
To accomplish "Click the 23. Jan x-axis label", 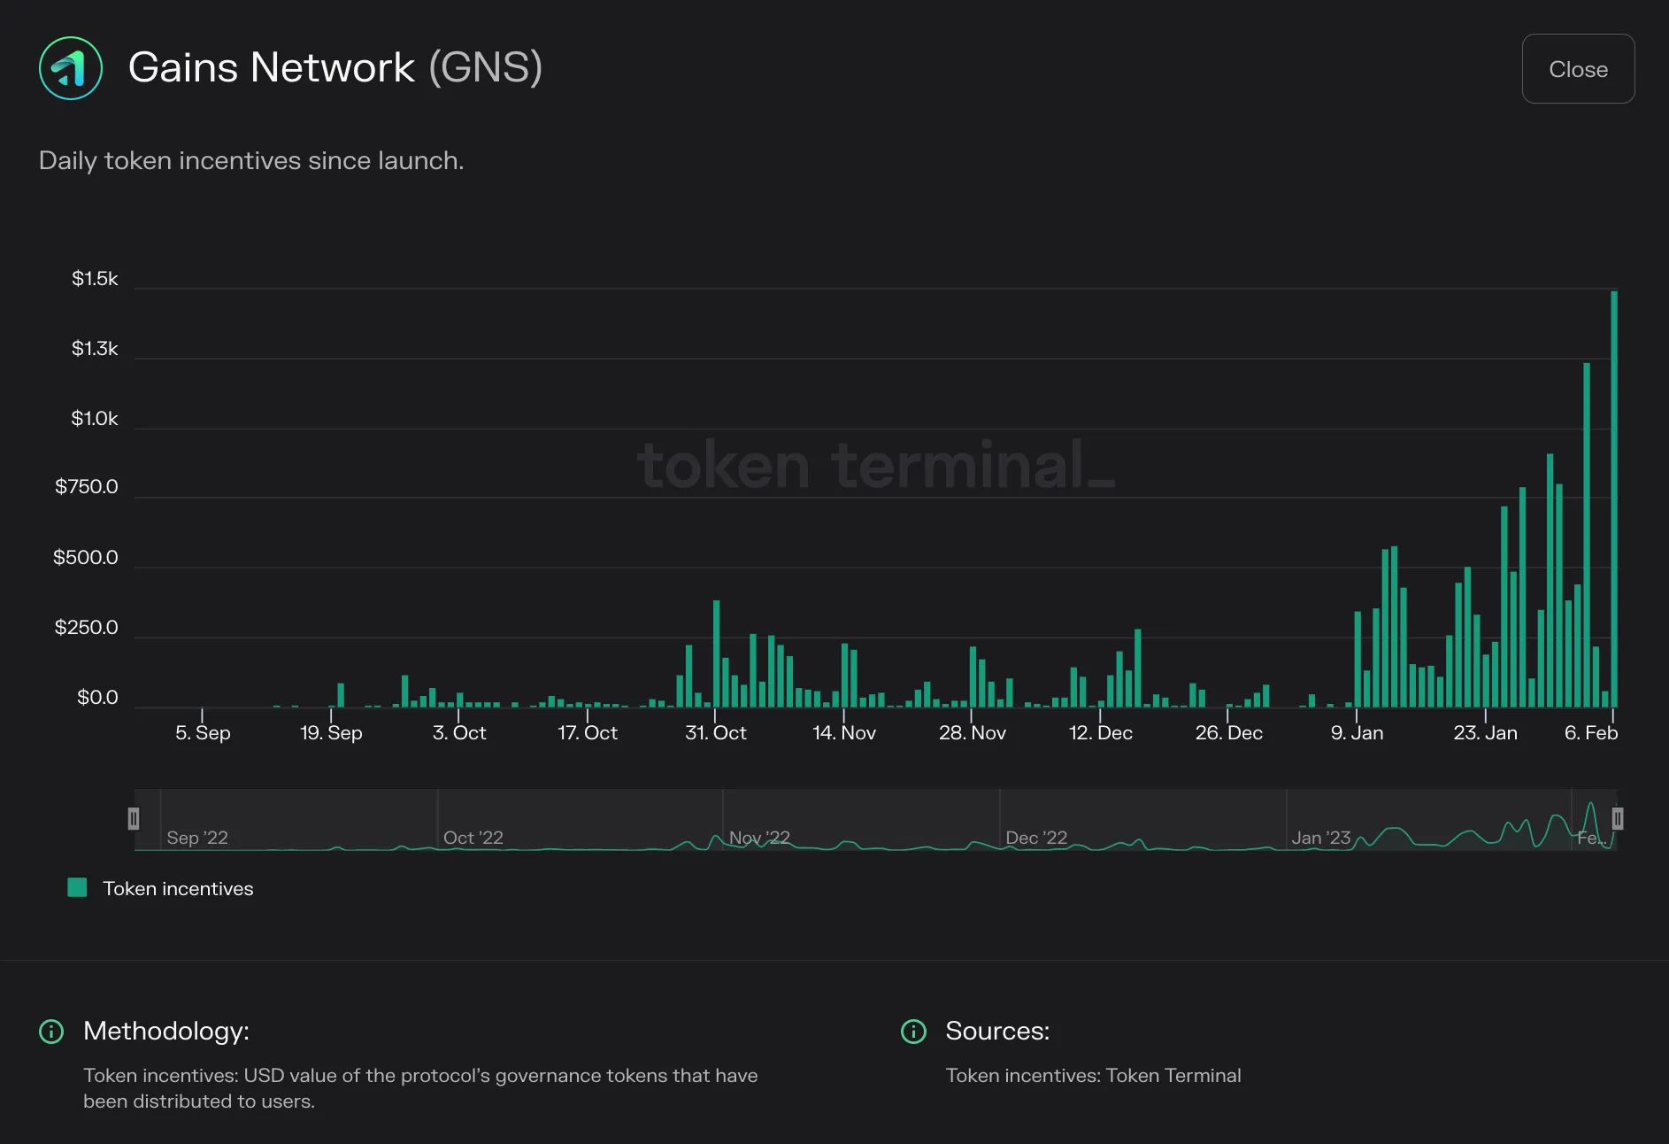I will 1486,733.
